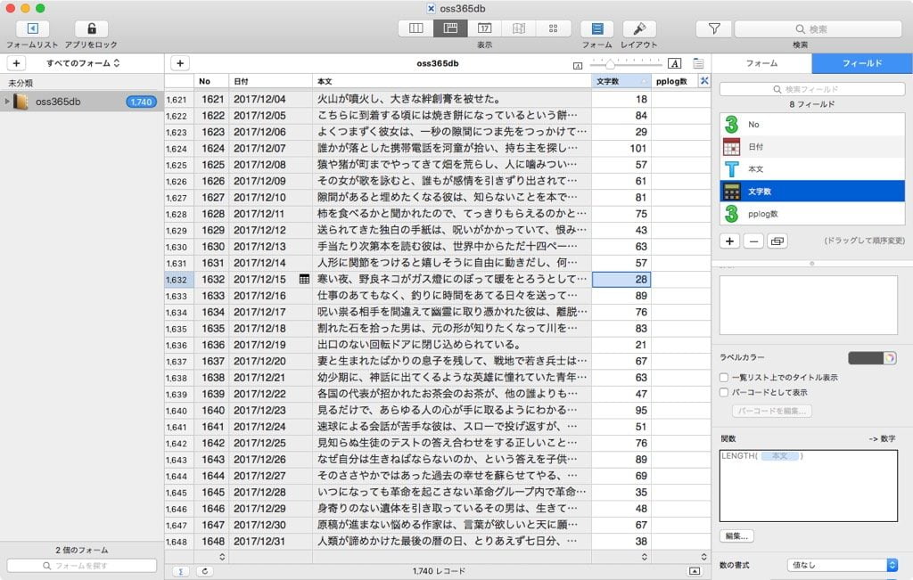The height and width of the screenshot is (580, 913).
Task: Click the footer stepper under No column
Action: point(222,557)
